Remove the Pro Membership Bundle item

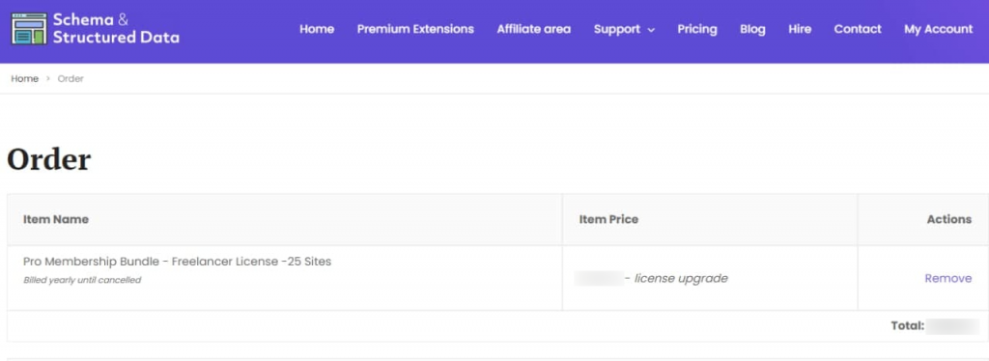[948, 278]
